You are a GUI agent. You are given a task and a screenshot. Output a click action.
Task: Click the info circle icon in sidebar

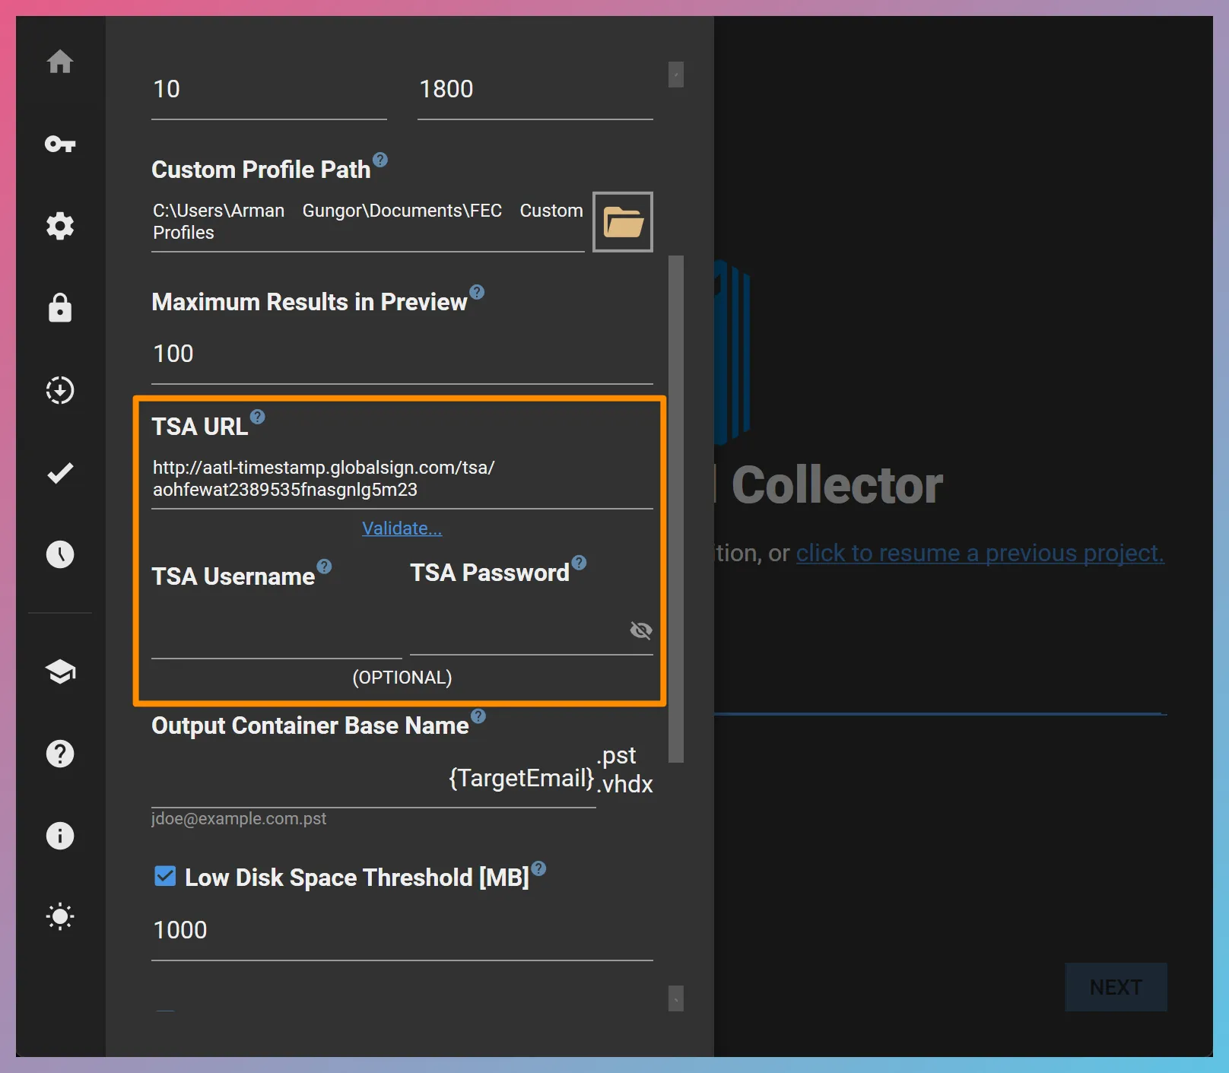click(x=60, y=836)
